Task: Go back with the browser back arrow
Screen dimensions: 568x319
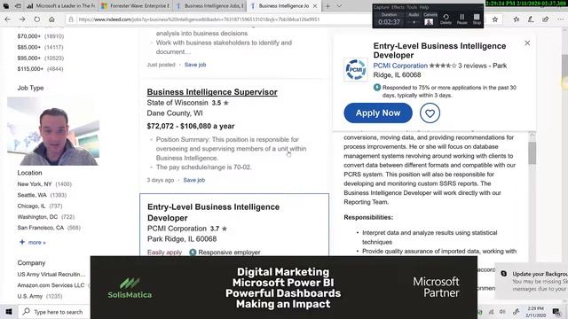Action: pyautogui.click(x=8, y=19)
